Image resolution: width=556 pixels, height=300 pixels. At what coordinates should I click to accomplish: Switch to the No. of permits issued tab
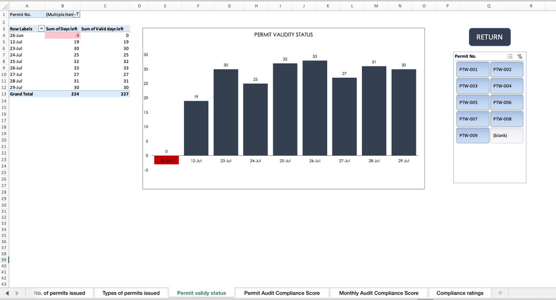(60, 293)
